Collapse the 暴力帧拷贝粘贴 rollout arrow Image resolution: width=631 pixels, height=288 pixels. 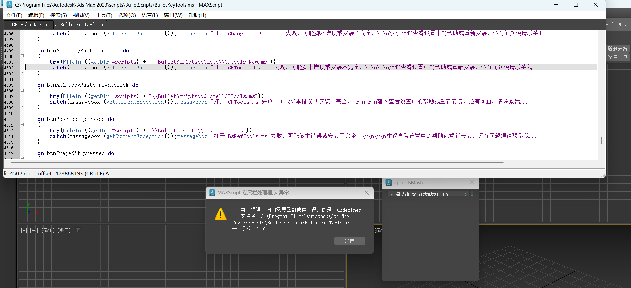click(392, 195)
